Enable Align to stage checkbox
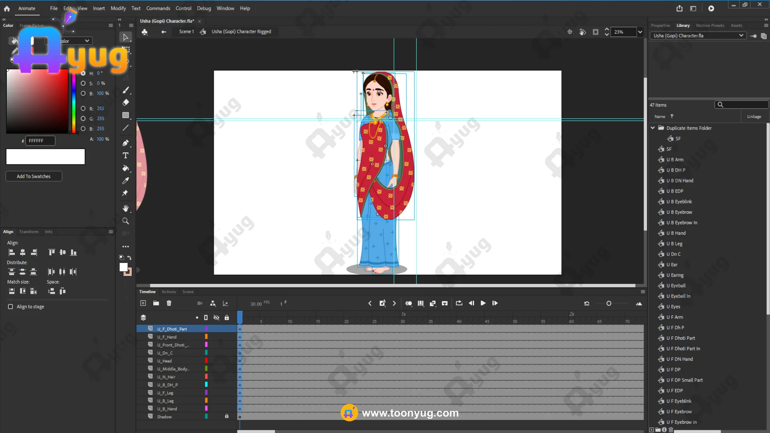770x433 pixels. click(10, 307)
